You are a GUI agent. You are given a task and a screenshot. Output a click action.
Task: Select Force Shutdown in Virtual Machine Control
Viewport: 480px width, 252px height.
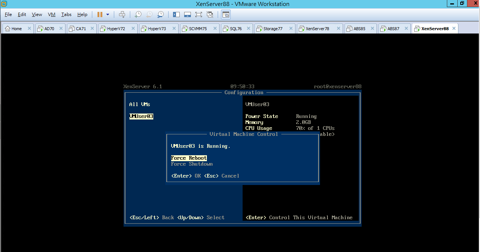click(x=192, y=164)
